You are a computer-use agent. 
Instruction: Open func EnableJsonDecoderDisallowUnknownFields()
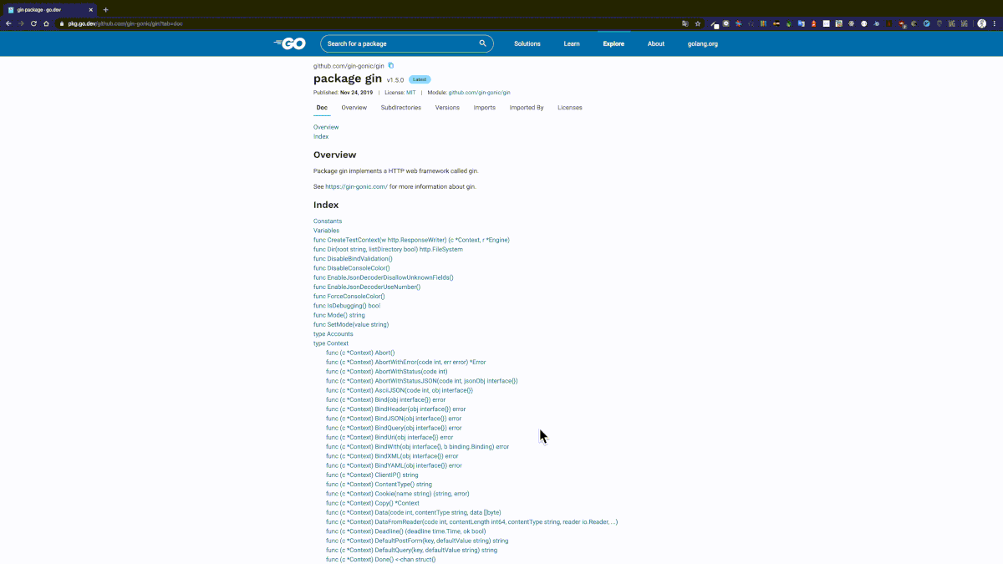pos(384,277)
